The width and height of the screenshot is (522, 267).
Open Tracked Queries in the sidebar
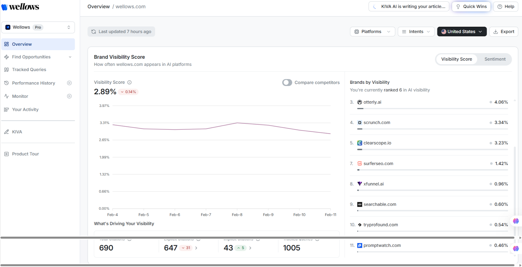coord(29,70)
